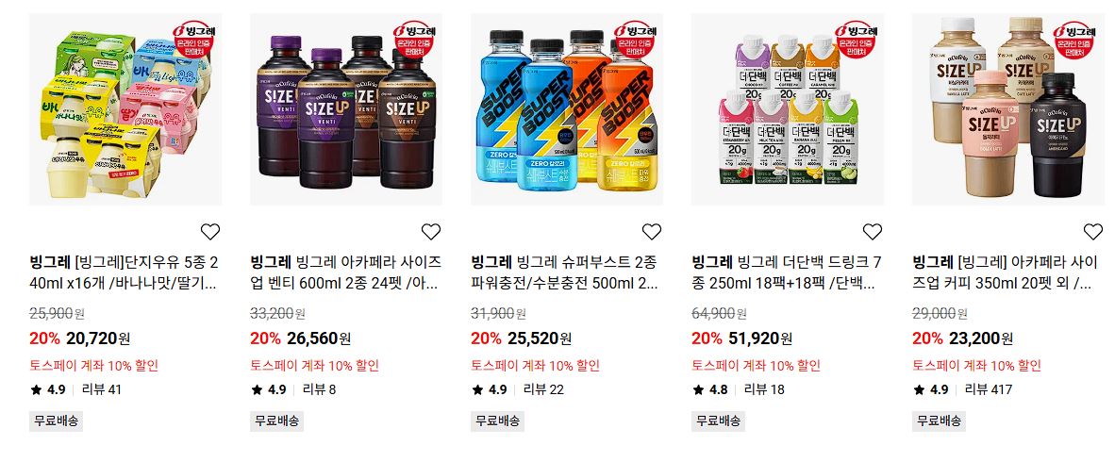Image resolution: width=1115 pixels, height=462 pixels.
Task: Open 아카페라 사이즈업 커피 350ml 20펫 title
Action: tap(1008, 272)
